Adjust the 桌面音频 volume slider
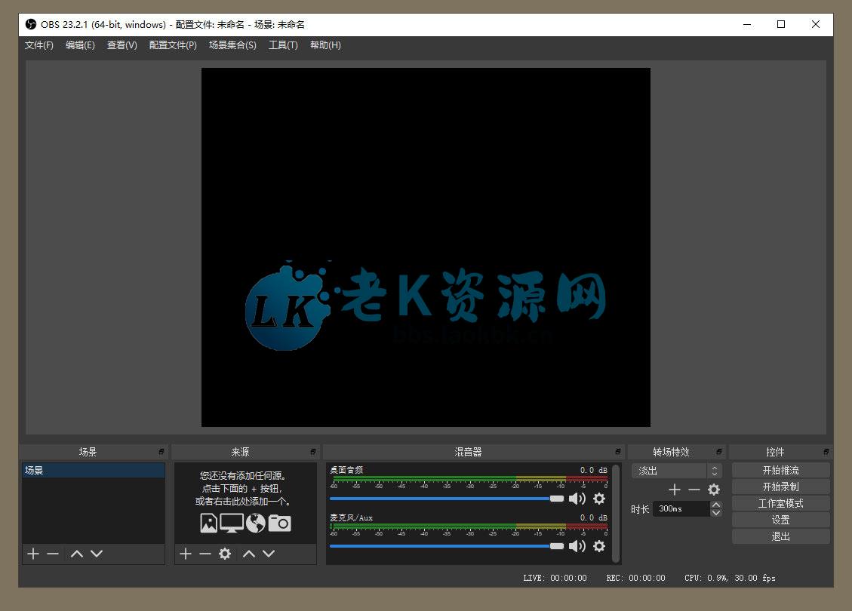The height and width of the screenshot is (611, 852). 447,499
